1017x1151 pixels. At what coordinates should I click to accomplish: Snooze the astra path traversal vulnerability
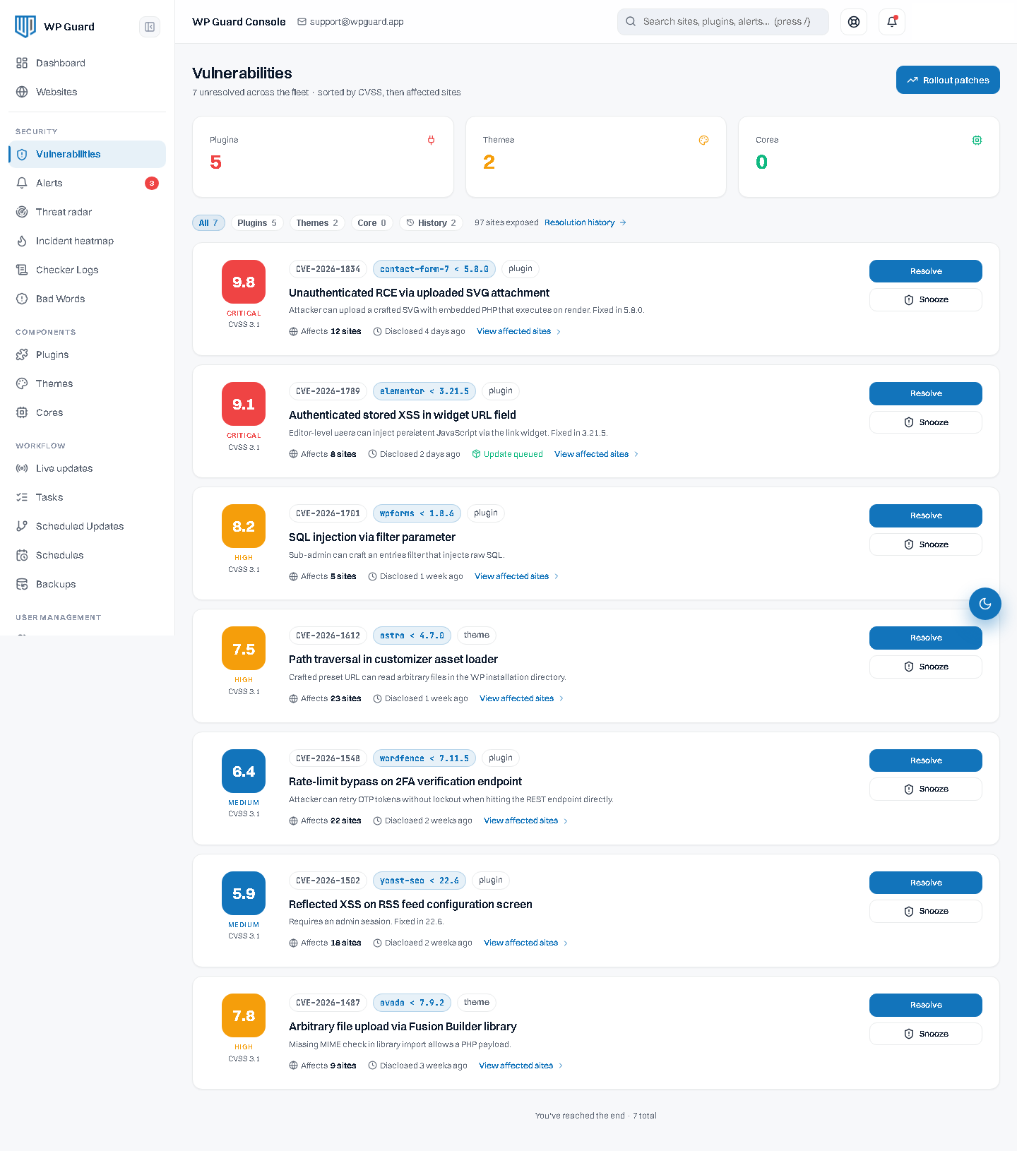[x=925, y=667]
